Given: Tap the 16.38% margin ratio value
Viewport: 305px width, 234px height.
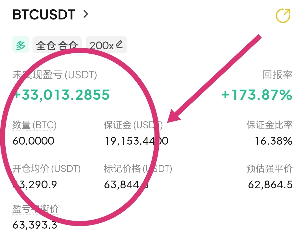Looking at the screenshot, I should (x=274, y=141).
